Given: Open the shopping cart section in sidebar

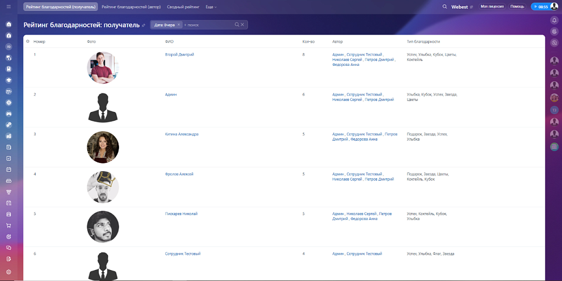Looking at the screenshot, I should (x=8, y=226).
